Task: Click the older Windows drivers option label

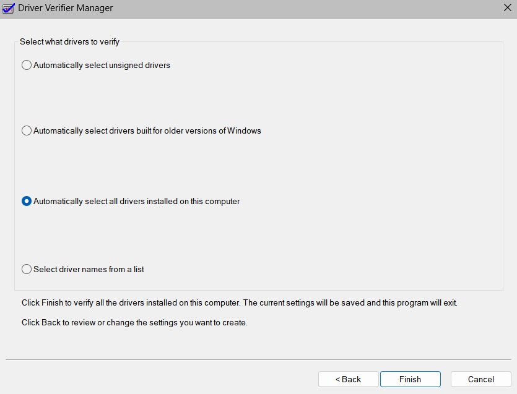Action: pos(147,131)
